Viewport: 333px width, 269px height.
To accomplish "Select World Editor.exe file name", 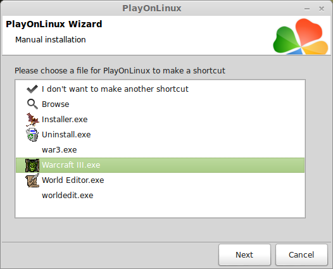I will click(73, 180).
